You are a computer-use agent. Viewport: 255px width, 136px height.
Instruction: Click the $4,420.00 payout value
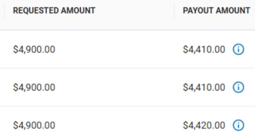[204, 125]
